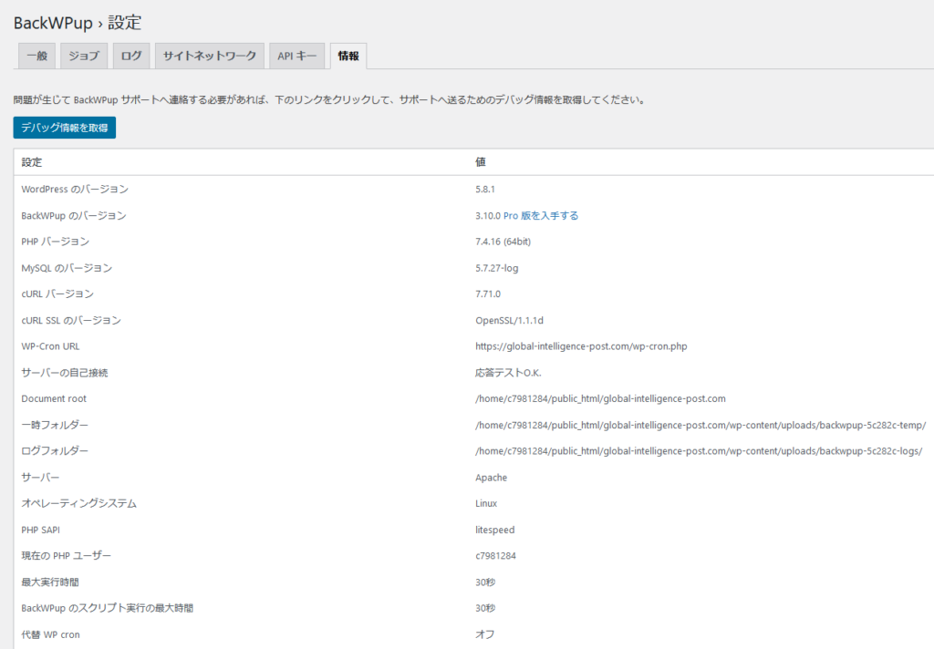Click the MySQL version value 5.7.27-log
The height and width of the screenshot is (649, 934).
pos(497,268)
